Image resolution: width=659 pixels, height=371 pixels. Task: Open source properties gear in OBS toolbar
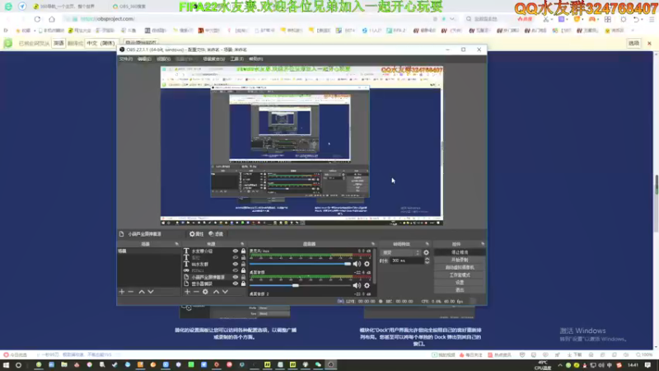[196, 234]
